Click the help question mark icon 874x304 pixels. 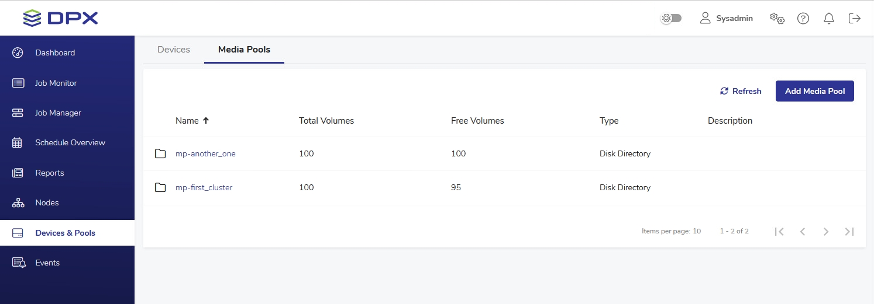(803, 19)
